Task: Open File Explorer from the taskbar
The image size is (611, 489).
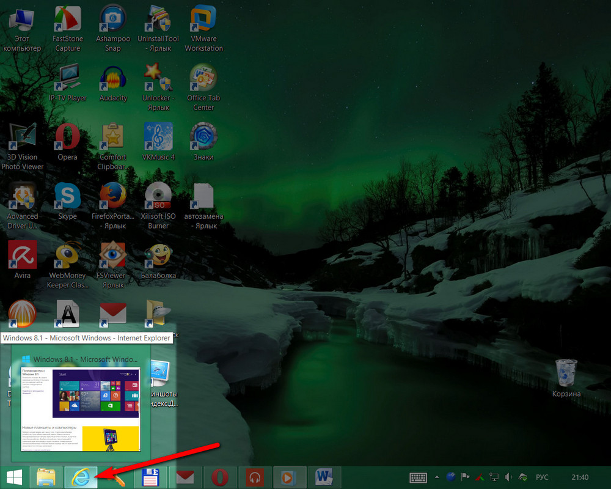Action: [x=46, y=477]
